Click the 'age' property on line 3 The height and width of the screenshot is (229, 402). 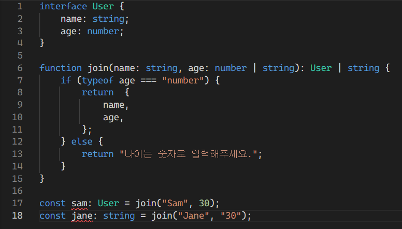68,32
